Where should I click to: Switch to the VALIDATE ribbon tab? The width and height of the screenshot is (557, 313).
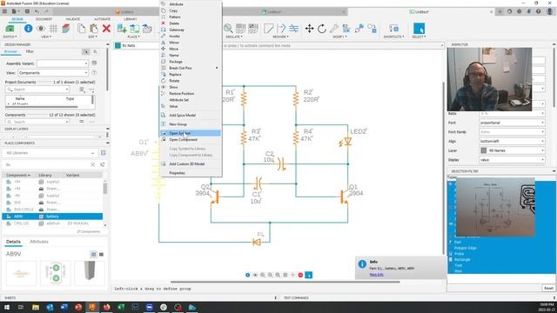(72, 19)
